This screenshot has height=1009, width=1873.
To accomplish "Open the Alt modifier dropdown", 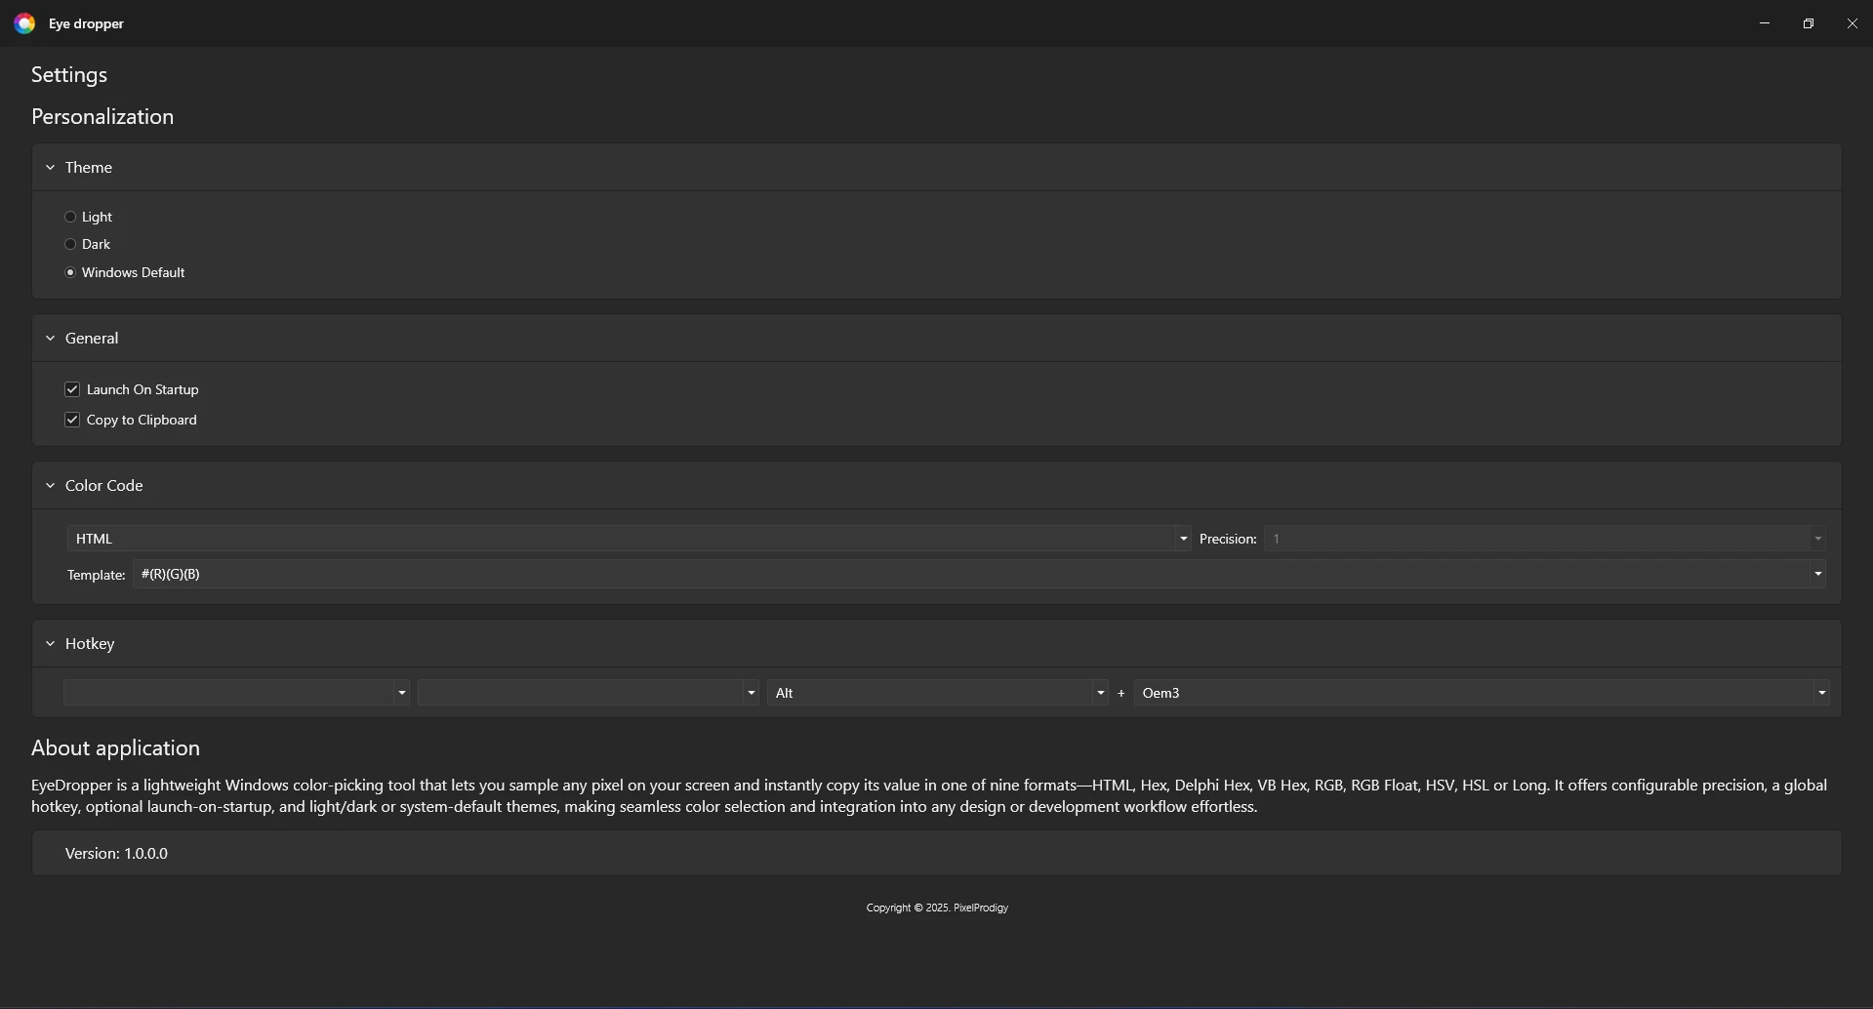I will 937,693.
